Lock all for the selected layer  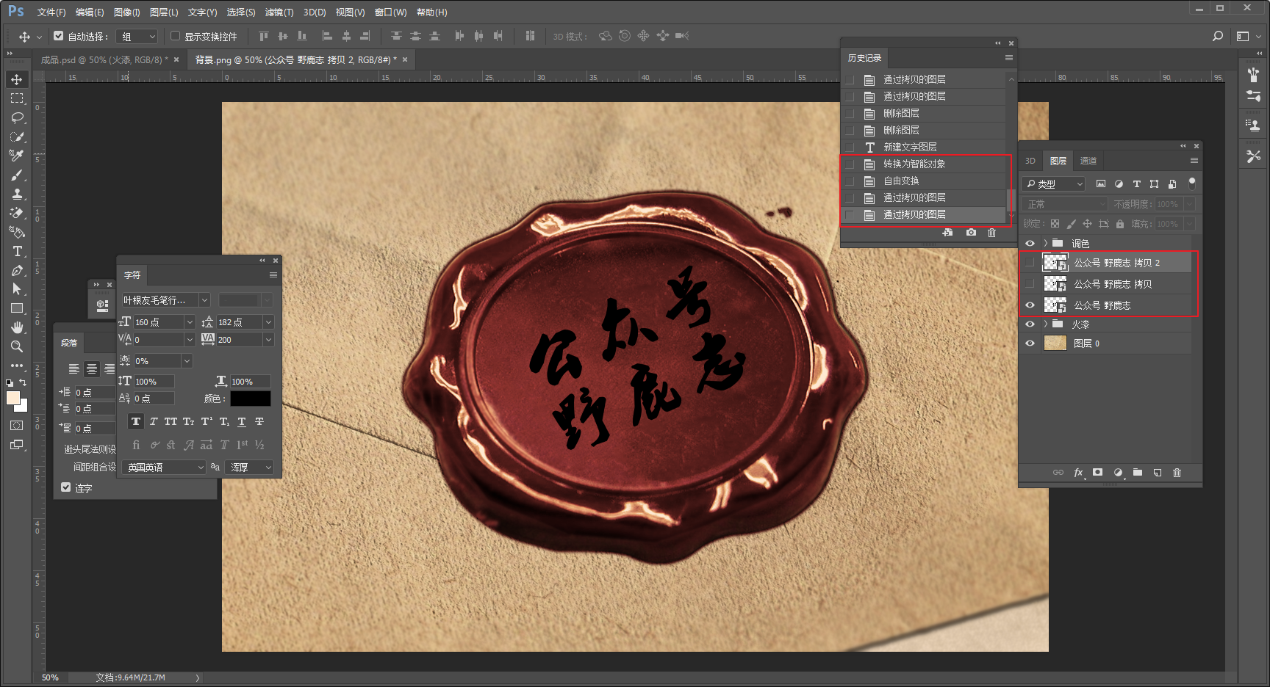1120,224
